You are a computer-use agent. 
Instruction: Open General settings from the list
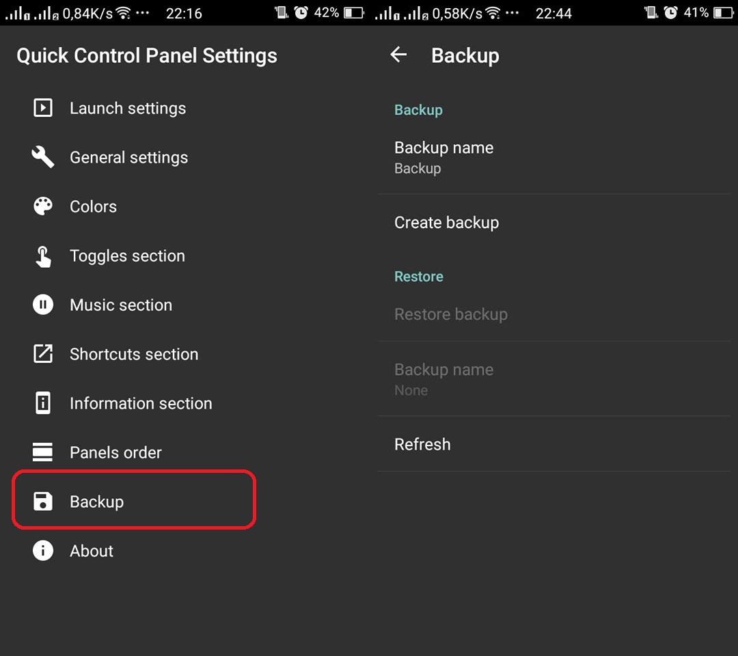point(128,157)
